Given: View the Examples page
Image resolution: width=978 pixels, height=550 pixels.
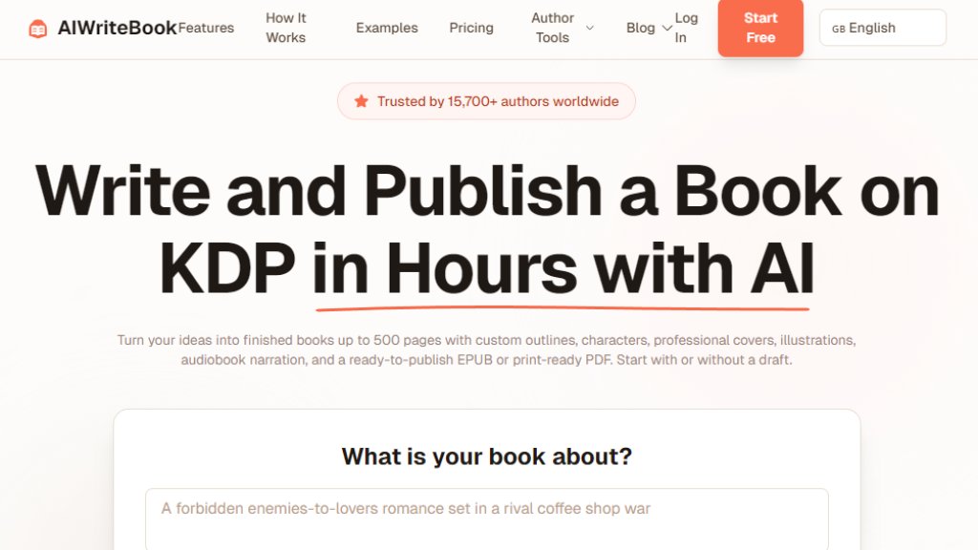Looking at the screenshot, I should (387, 28).
